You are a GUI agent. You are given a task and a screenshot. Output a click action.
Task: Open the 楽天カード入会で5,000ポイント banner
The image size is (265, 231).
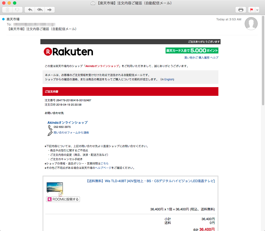tap(192, 50)
